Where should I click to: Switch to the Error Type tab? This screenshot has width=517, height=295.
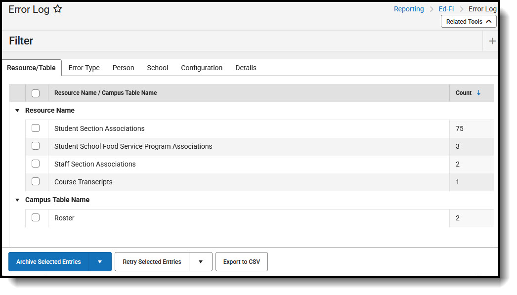84,68
